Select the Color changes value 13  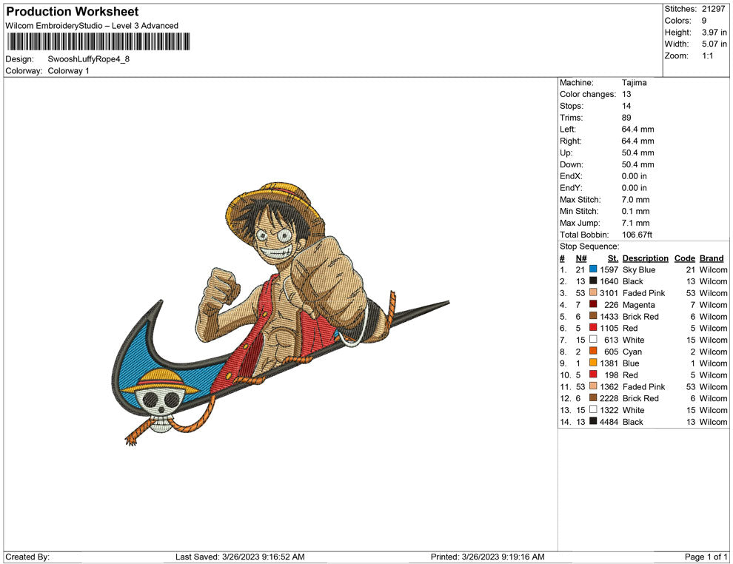pos(626,95)
